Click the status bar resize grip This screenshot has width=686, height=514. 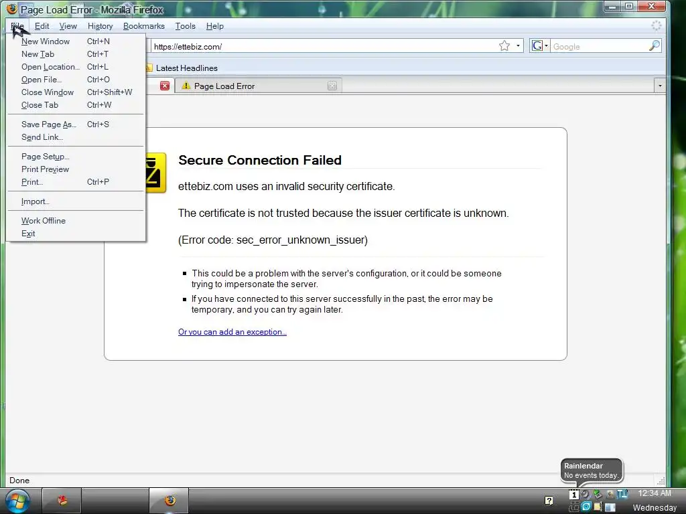click(661, 481)
